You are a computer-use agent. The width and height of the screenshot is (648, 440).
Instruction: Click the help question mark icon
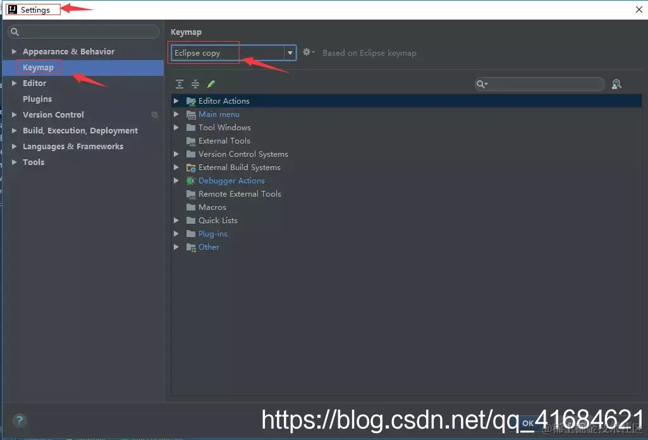click(x=20, y=420)
